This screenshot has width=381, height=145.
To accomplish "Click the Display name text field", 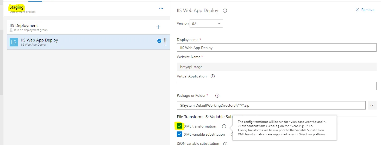I will (x=276, y=48).
